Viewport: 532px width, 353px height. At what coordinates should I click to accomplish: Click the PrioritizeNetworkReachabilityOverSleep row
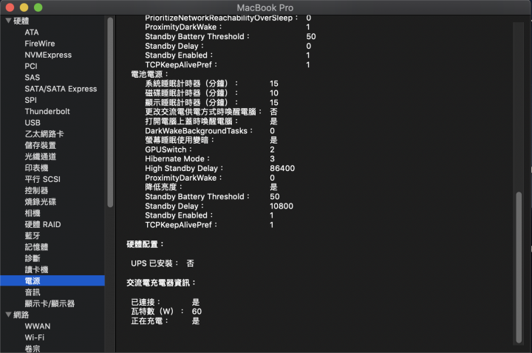[x=228, y=18]
